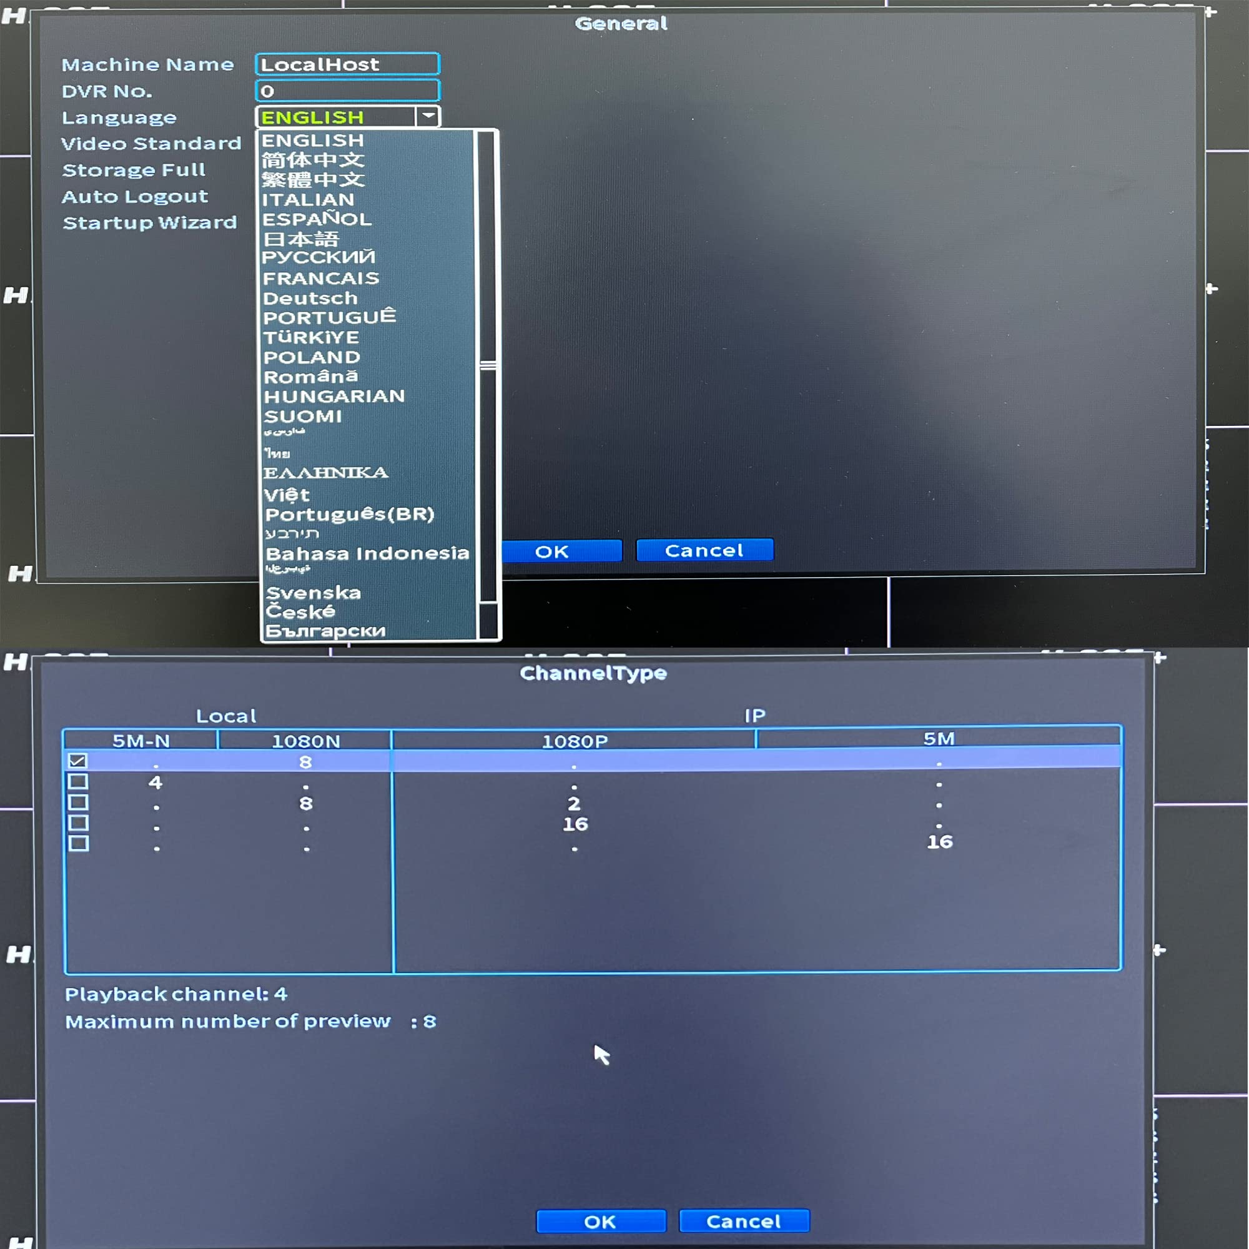
Task: Tick the fourth row checkbox with 16 1080P
Action: pyautogui.click(x=78, y=823)
